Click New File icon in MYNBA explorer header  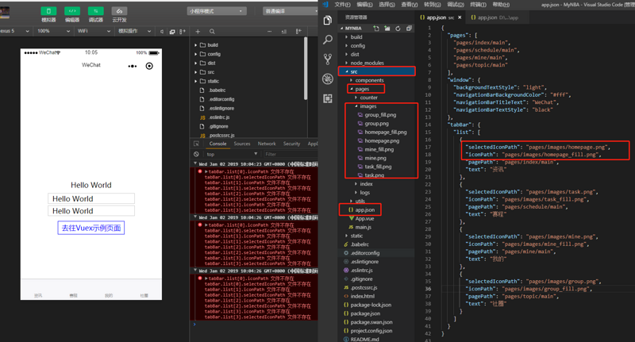click(x=376, y=29)
